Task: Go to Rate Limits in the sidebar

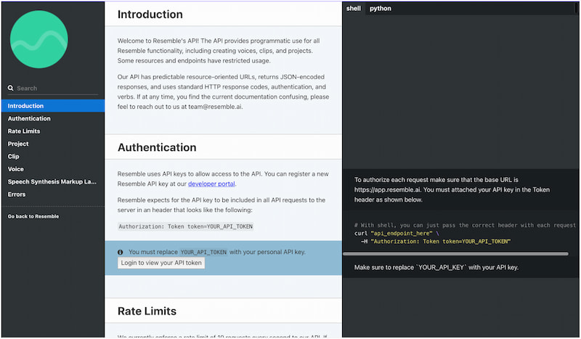Action: tap(24, 131)
